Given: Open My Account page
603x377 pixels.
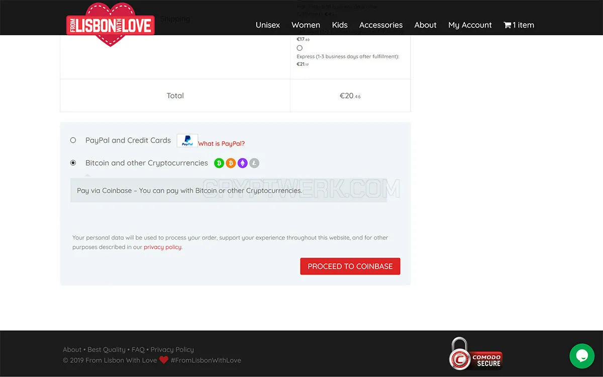Looking at the screenshot, I should 470,25.
